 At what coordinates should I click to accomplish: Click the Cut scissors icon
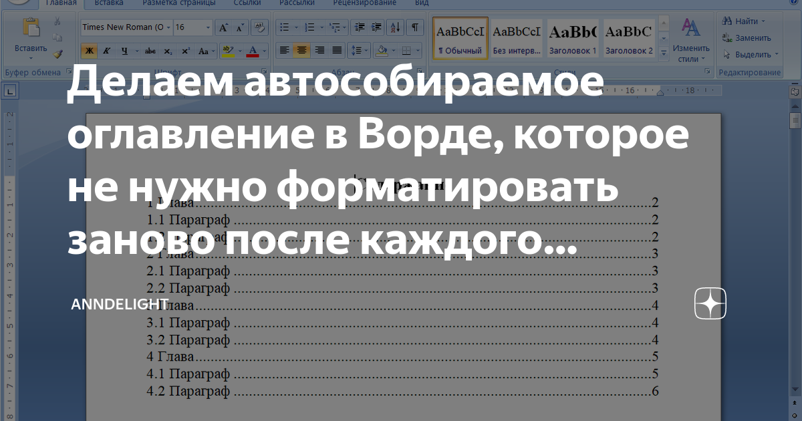pos(57,21)
